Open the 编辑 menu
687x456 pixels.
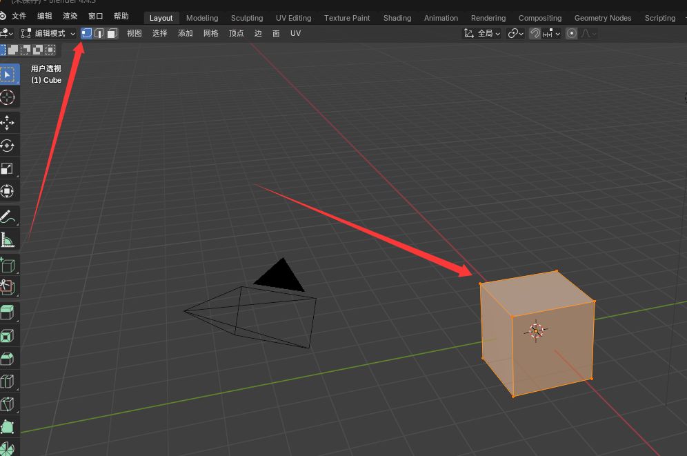coord(44,16)
